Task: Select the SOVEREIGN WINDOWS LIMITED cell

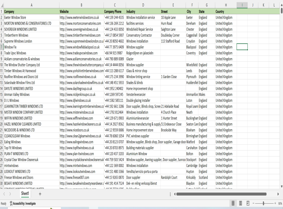Action: click(x=31, y=29)
